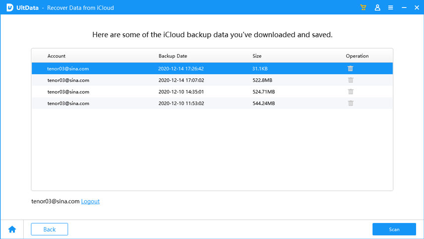Click the Backup Date column header
Screen dimensions: 424x239
pos(173,56)
